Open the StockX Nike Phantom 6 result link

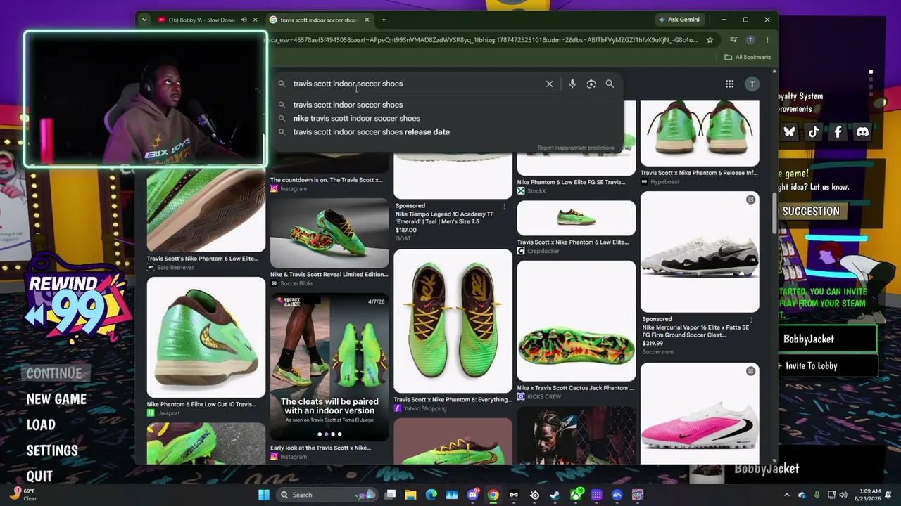pos(576,186)
